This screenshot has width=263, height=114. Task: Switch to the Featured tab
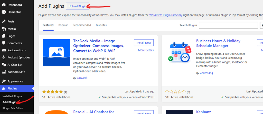(x=48, y=25)
